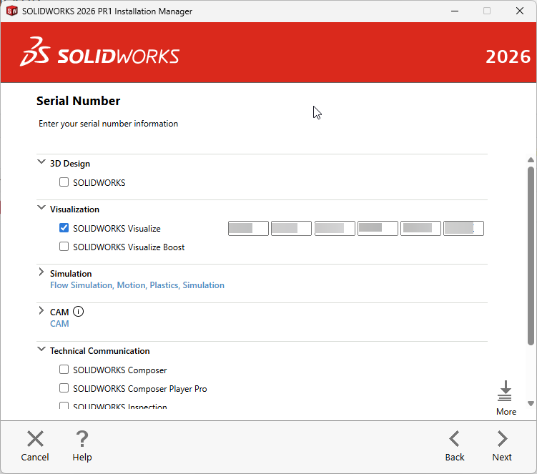Screen dimensions: 537x474
Task: Click the Cancel X icon
Action: click(x=35, y=439)
